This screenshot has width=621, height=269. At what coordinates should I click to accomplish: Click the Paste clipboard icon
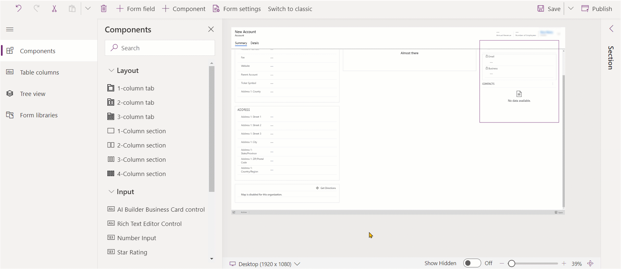pos(72,9)
